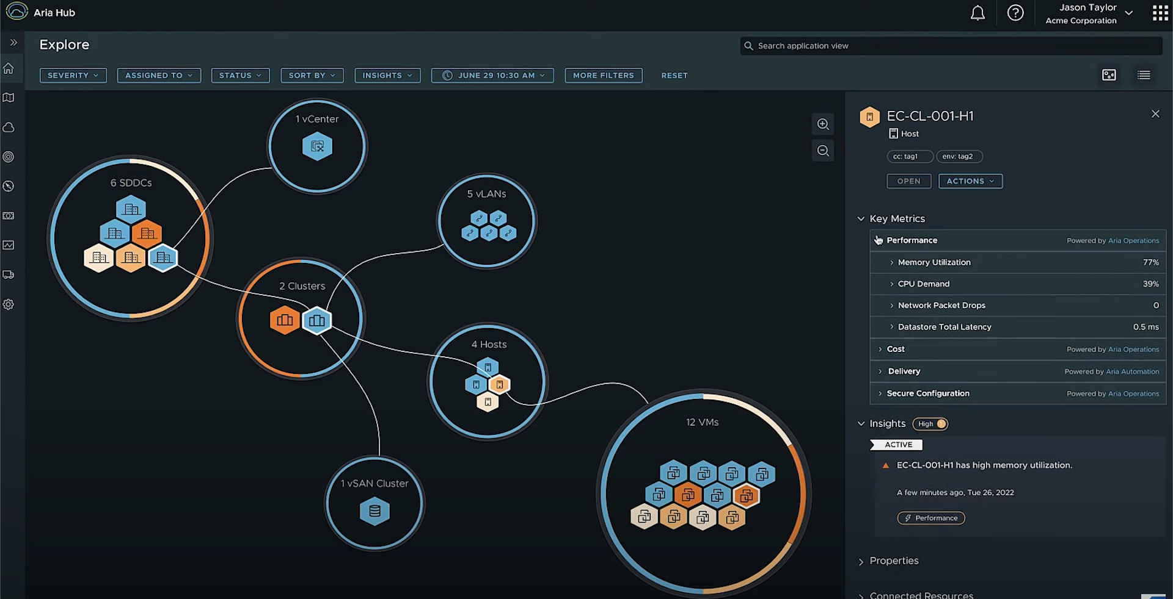Open the delivery truck icon in sidebar
Image resolution: width=1173 pixels, height=599 pixels.
pyautogui.click(x=9, y=274)
